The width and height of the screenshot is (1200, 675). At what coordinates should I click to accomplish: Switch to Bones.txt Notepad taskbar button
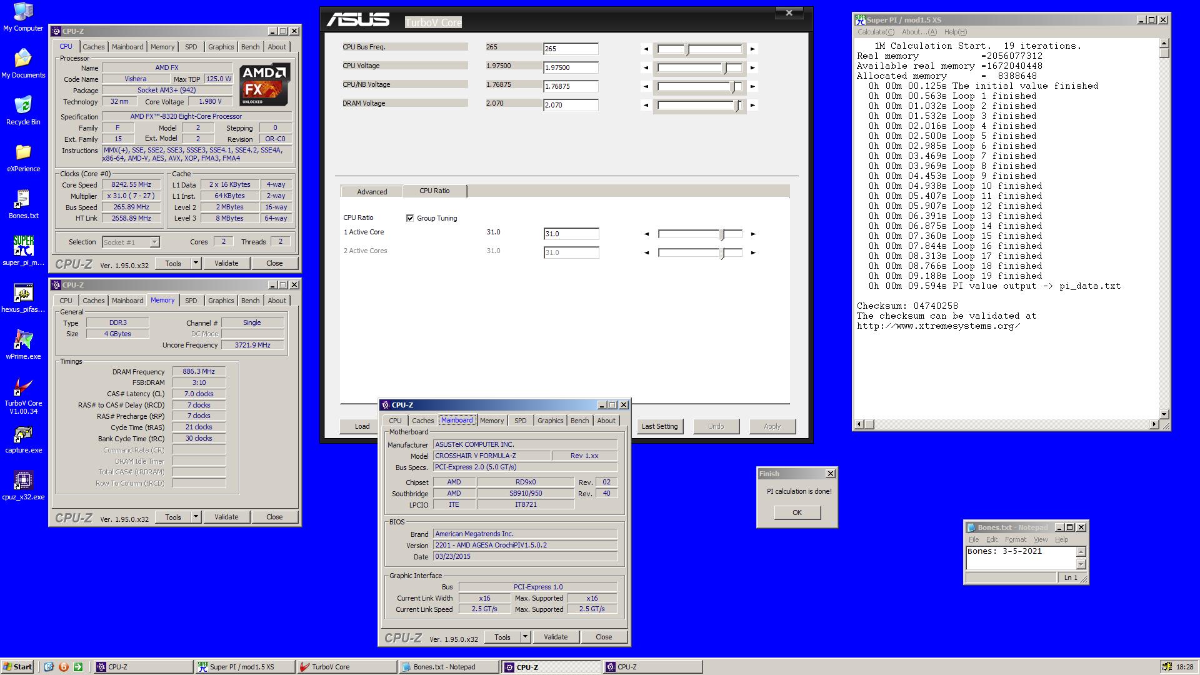point(448,667)
